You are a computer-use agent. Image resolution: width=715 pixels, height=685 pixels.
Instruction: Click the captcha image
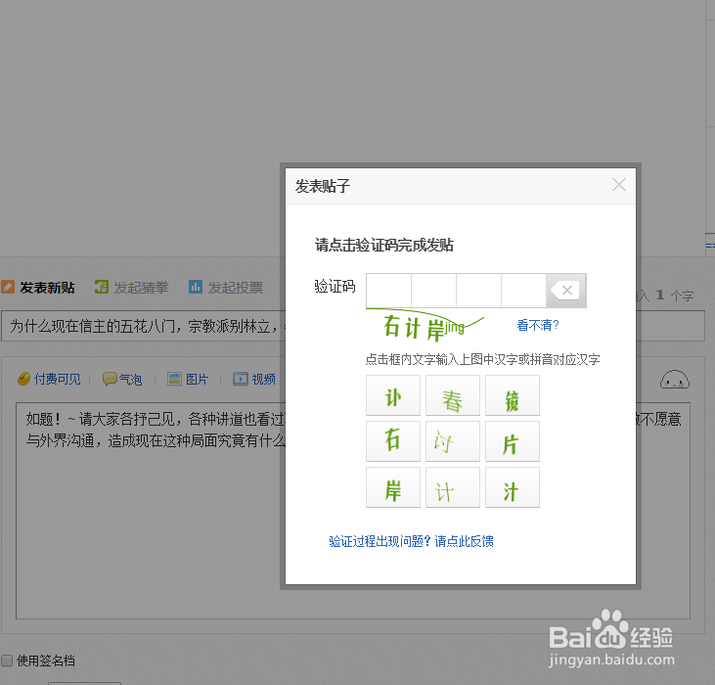425,325
